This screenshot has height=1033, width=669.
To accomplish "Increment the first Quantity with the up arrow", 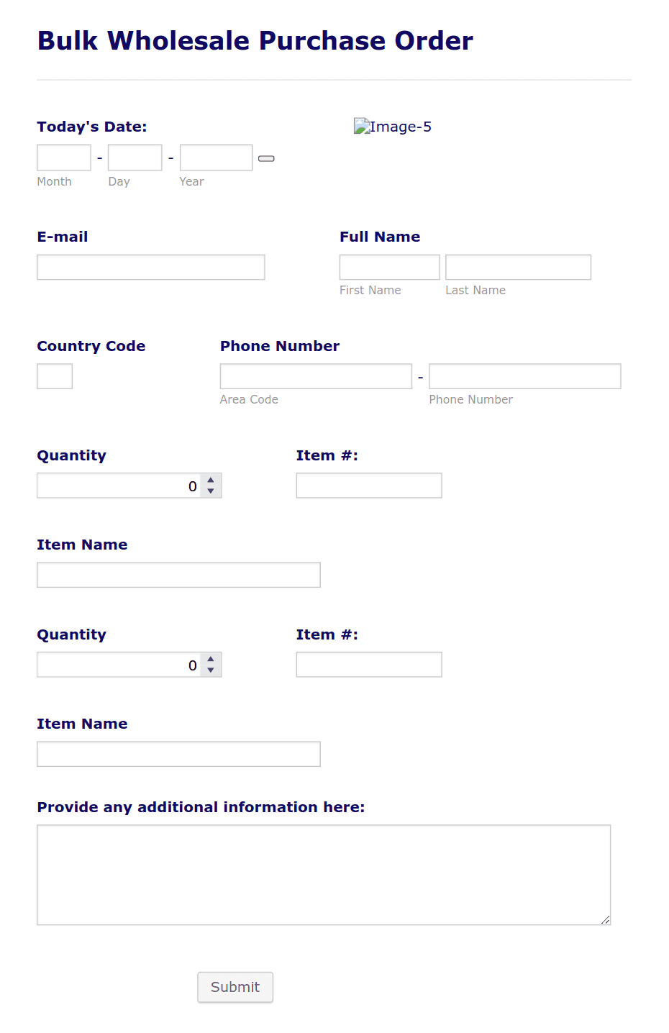I will click(x=210, y=480).
